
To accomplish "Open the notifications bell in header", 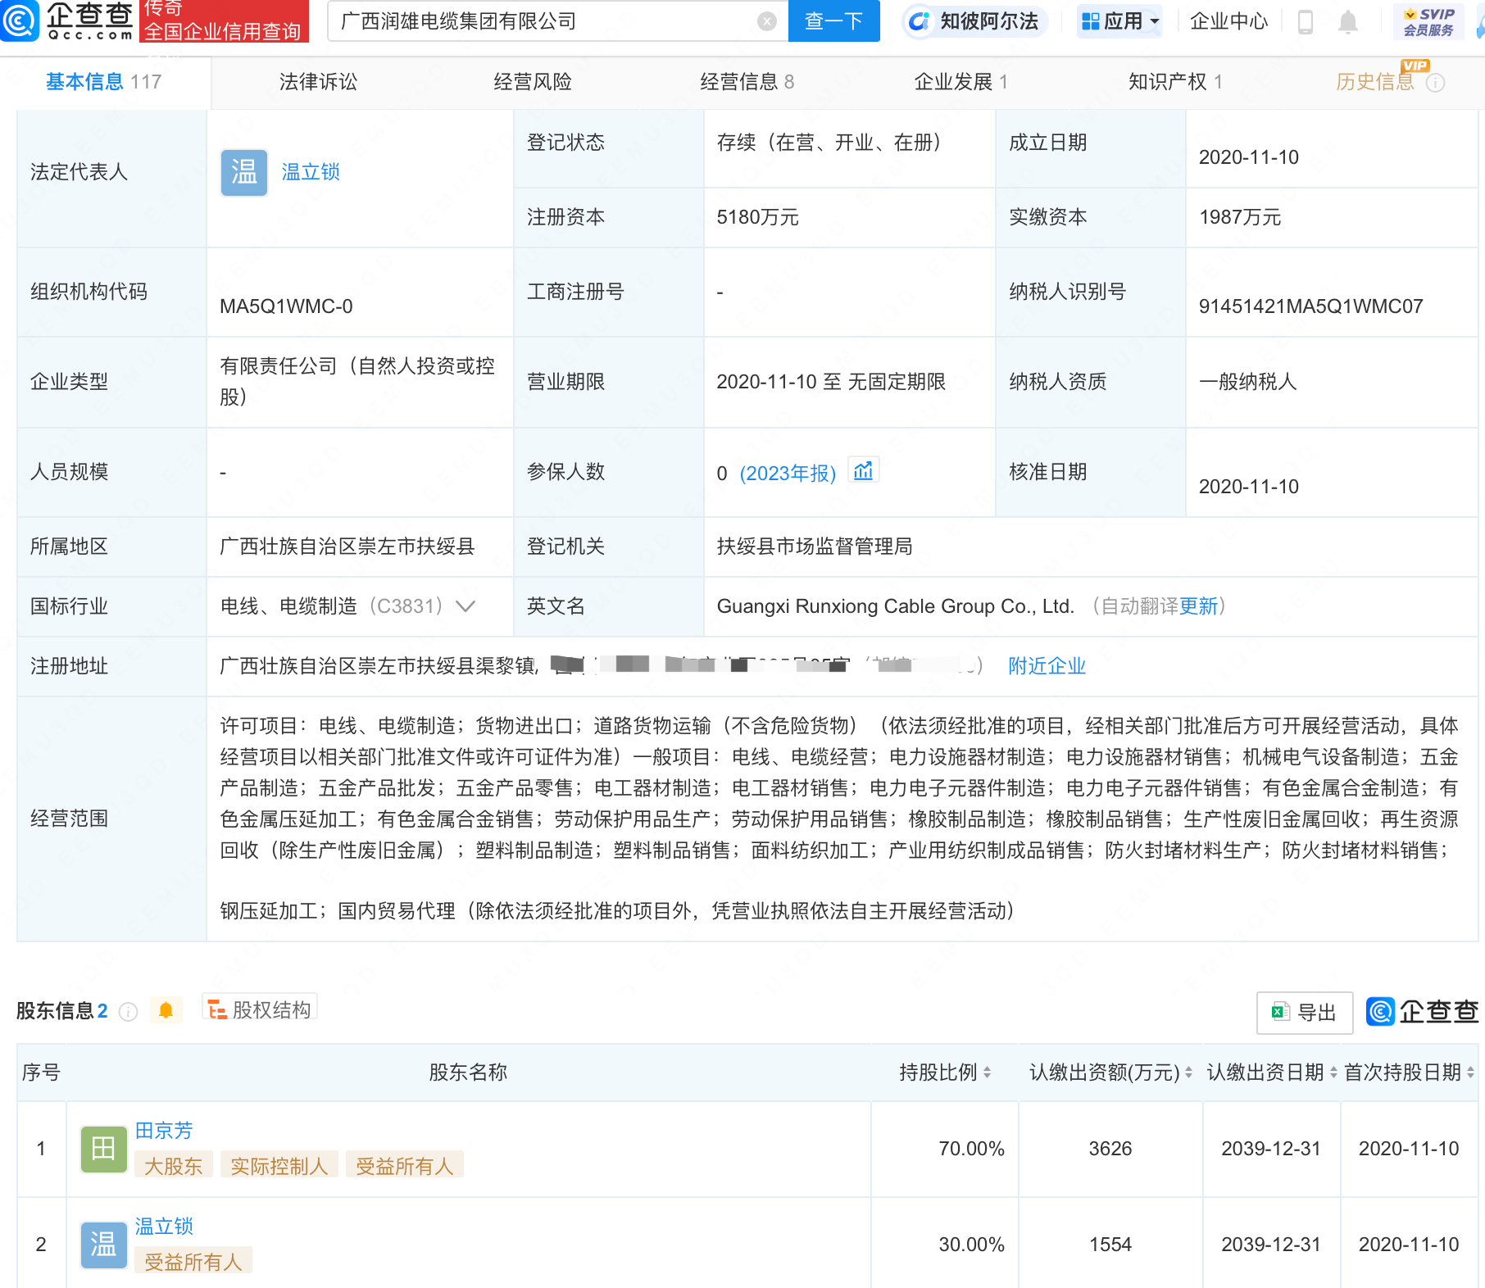I will click(x=1347, y=22).
